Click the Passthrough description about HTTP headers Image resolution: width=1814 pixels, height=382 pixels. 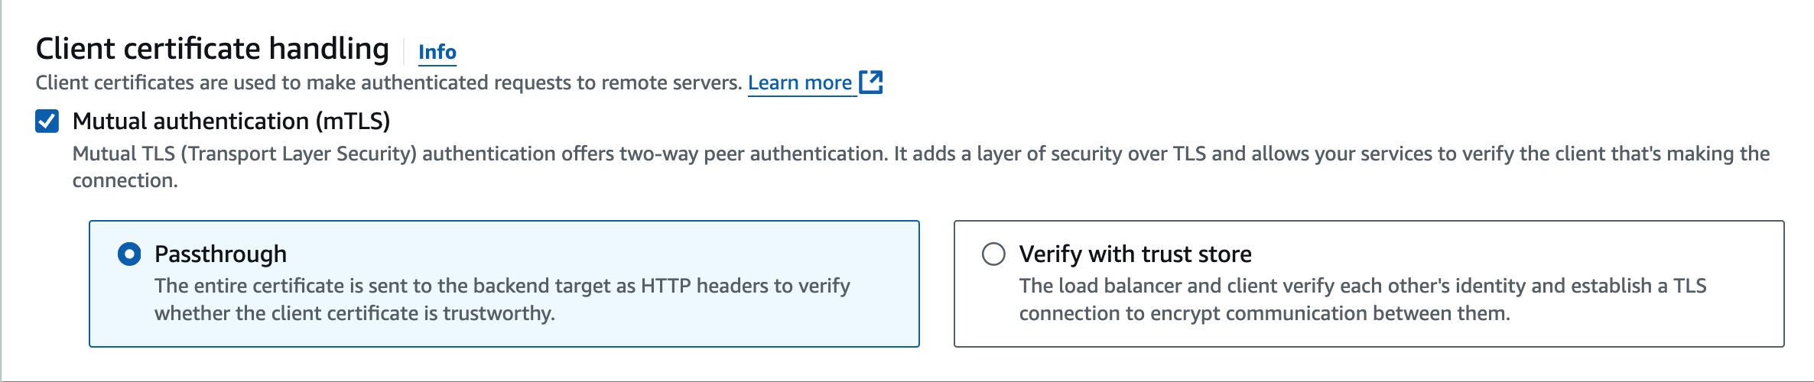pos(502,299)
